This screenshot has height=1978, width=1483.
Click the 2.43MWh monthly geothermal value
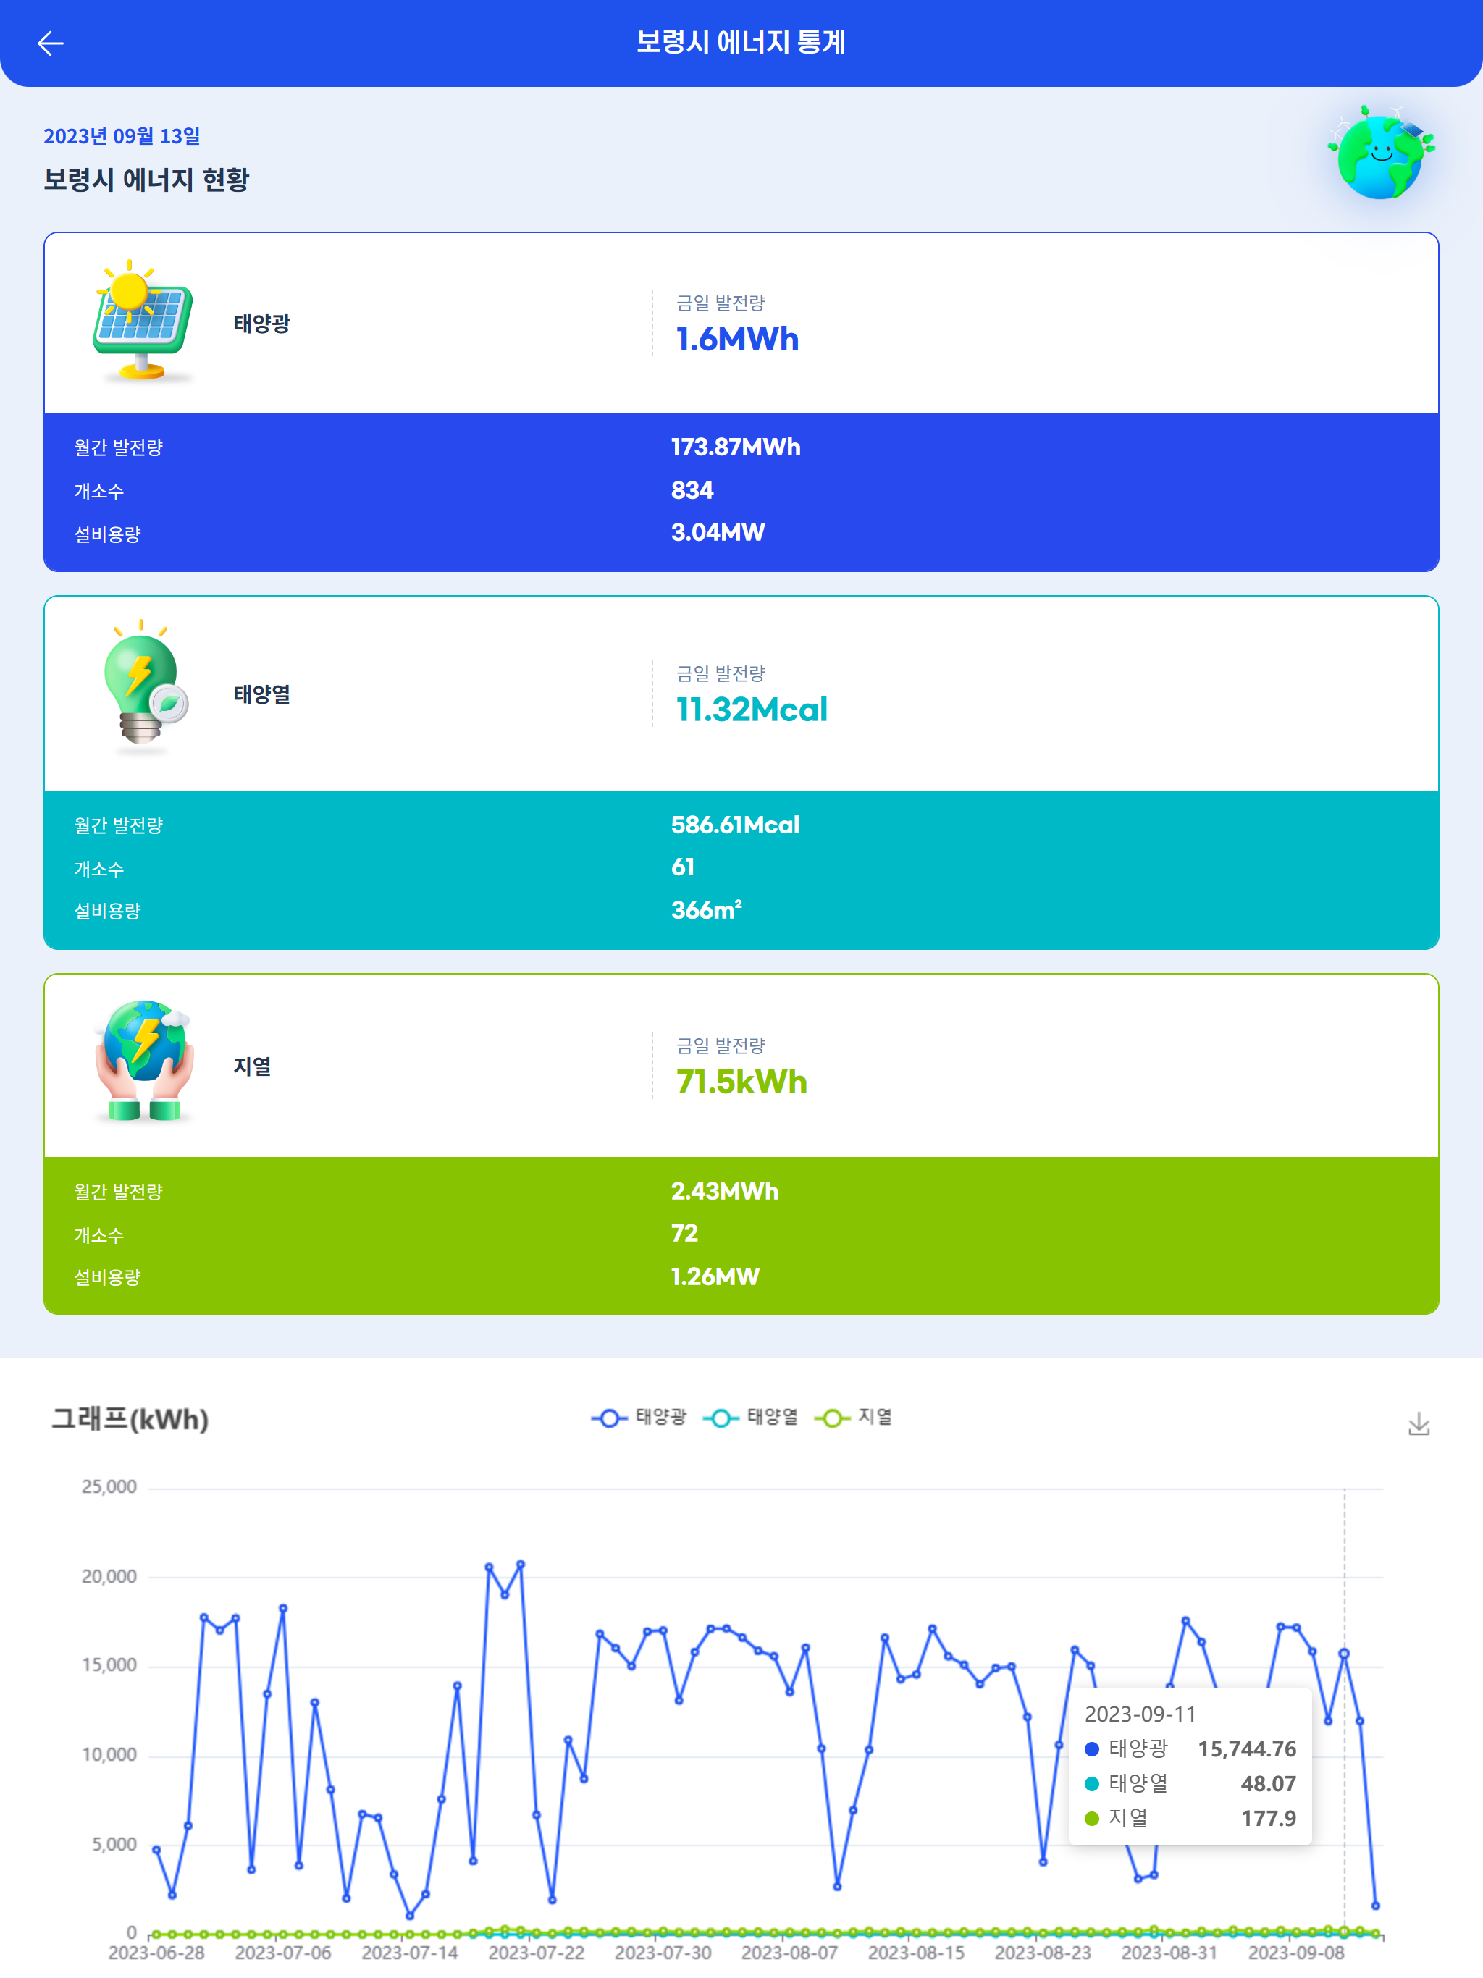[x=725, y=1191]
